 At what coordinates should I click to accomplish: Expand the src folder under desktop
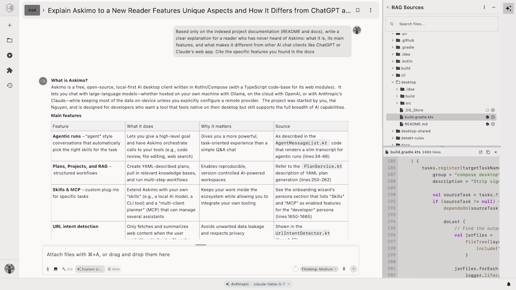coord(397,103)
